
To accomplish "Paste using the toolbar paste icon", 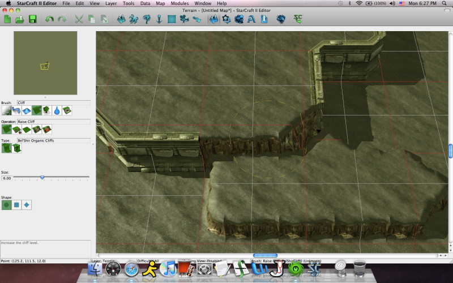I will click(104, 19).
